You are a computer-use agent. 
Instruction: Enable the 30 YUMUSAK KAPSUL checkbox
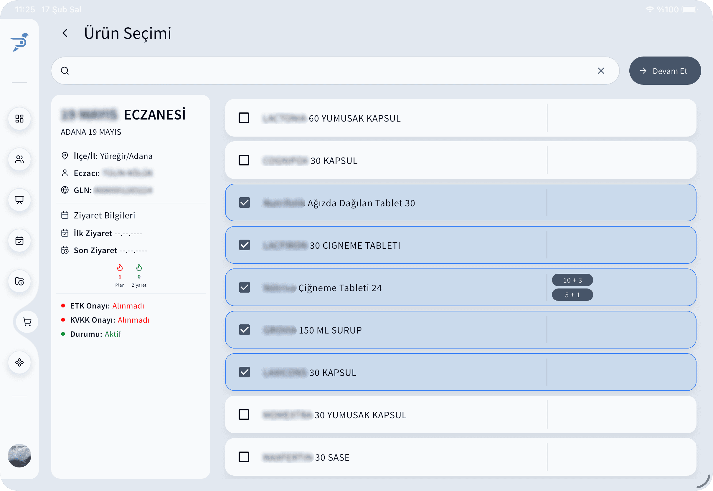click(x=244, y=415)
